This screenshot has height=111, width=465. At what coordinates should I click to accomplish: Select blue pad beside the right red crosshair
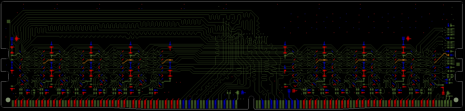point(404,39)
